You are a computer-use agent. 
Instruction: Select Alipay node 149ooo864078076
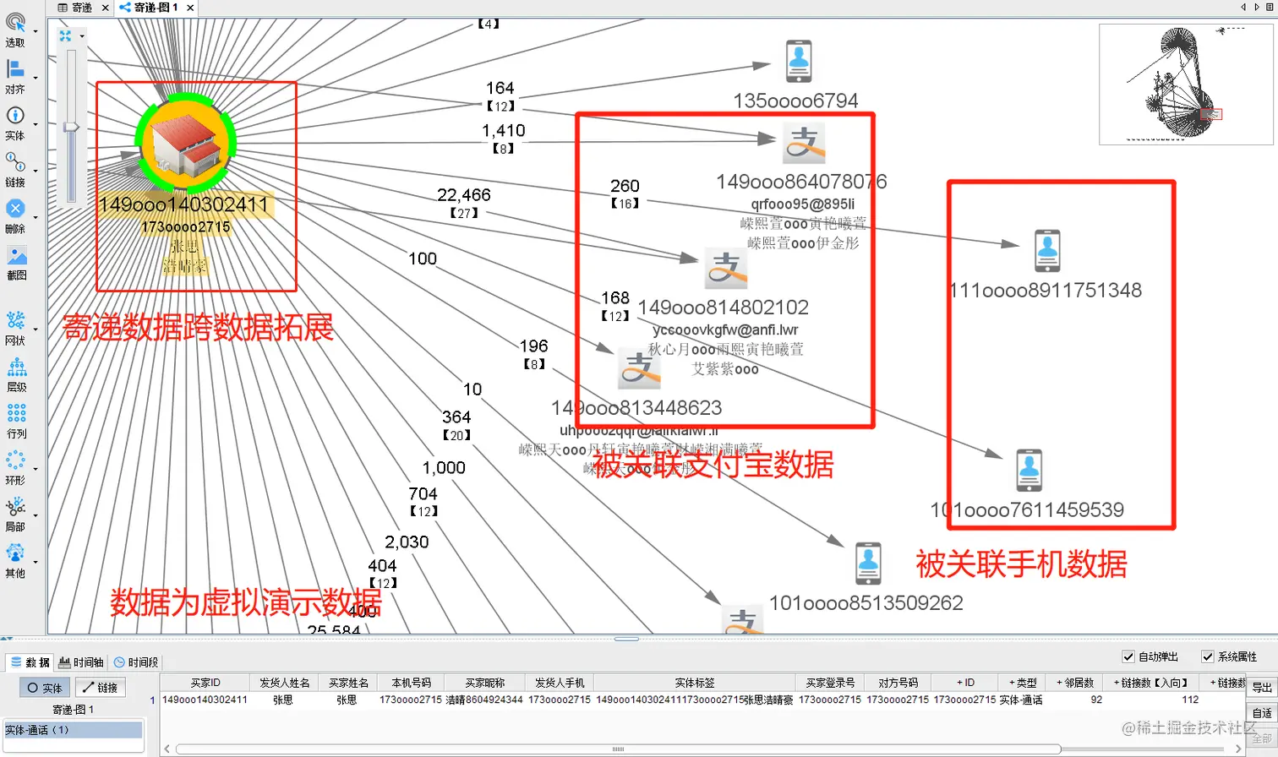click(x=803, y=143)
